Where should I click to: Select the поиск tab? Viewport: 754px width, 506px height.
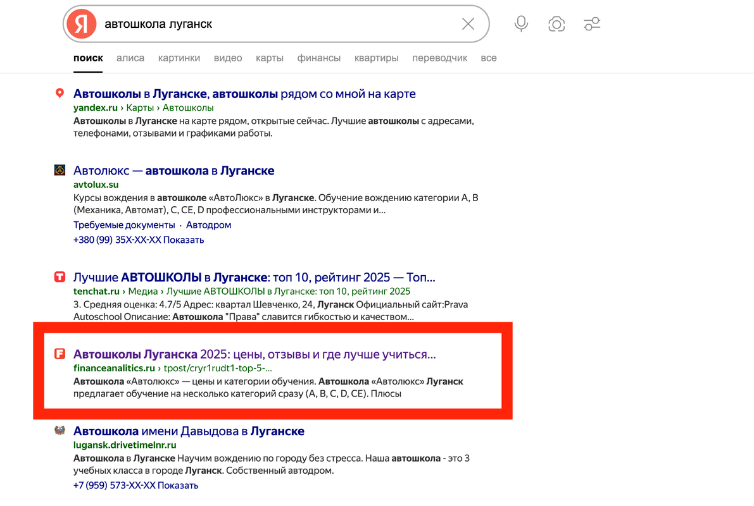pyautogui.click(x=88, y=58)
